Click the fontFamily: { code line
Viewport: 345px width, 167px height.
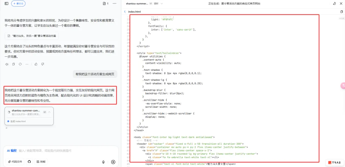(x=157, y=26)
